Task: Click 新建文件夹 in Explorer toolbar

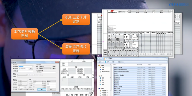Action: [x=121, y=62]
